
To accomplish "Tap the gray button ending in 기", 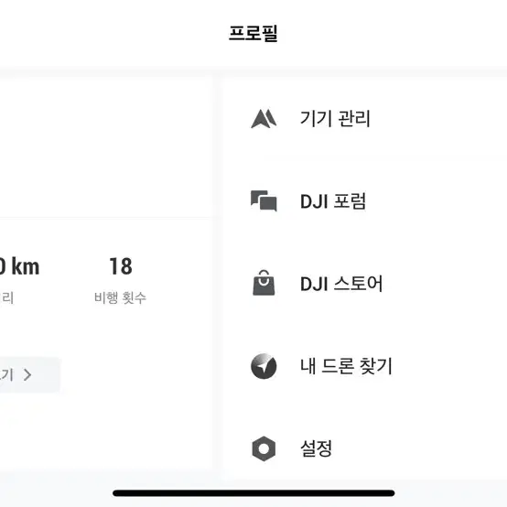I will click(30, 374).
